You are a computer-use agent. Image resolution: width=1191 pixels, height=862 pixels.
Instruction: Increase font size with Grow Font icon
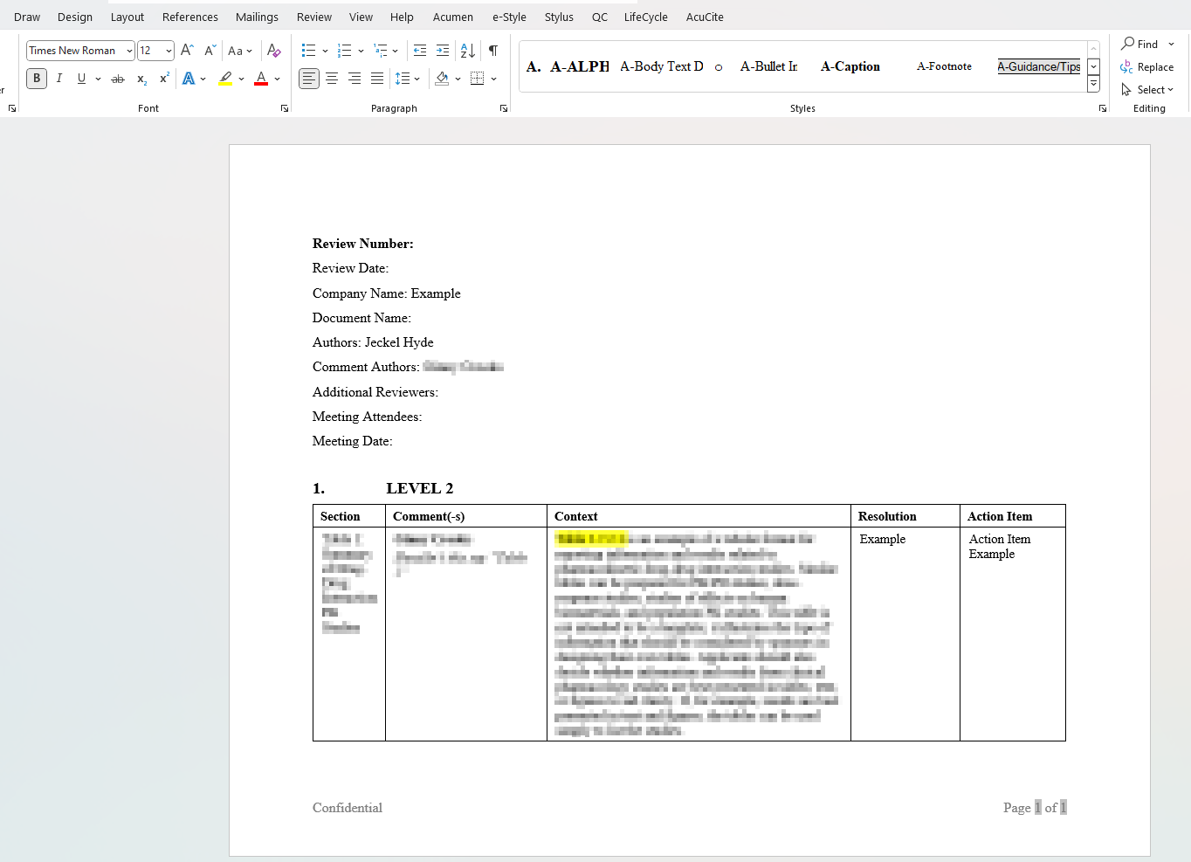[x=187, y=51]
